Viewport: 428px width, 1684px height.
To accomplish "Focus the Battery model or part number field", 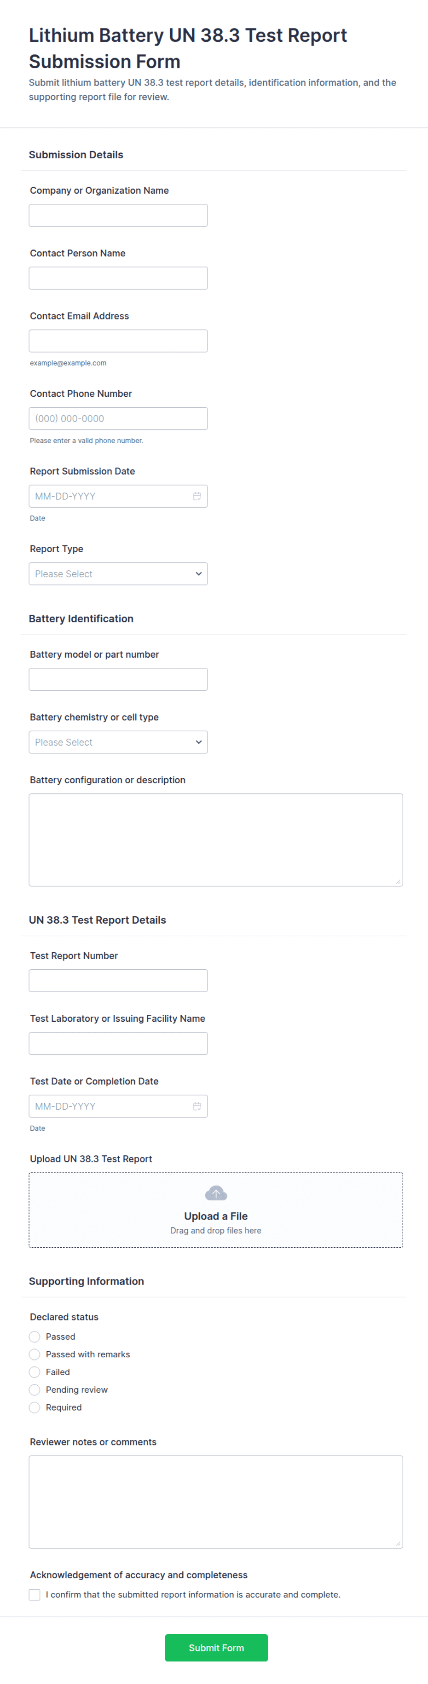I will click(118, 679).
